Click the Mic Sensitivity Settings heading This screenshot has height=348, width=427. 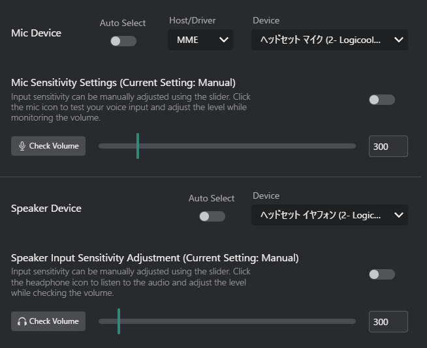(x=123, y=83)
